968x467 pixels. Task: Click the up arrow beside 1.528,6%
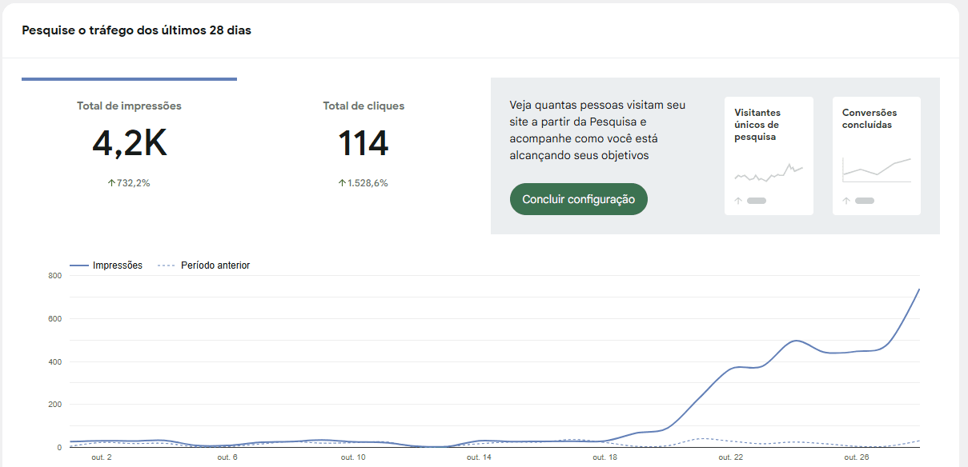tap(342, 183)
